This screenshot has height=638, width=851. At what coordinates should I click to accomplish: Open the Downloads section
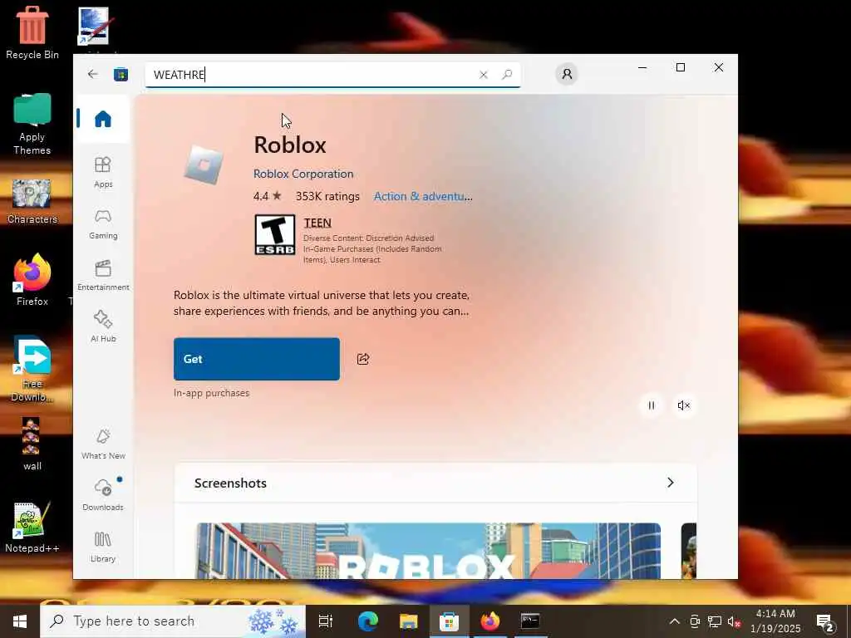pyautogui.click(x=102, y=495)
